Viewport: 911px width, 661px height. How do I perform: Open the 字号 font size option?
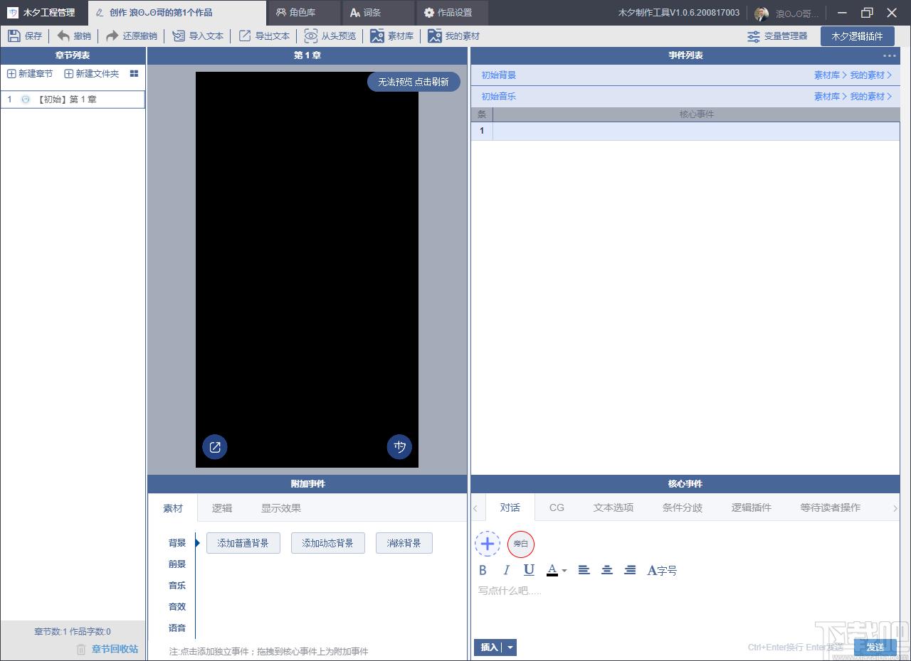pos(662,570)
